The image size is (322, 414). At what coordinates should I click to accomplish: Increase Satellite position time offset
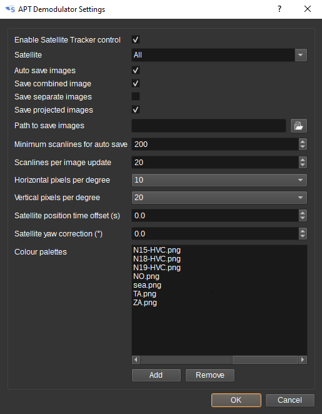point(303,213)
